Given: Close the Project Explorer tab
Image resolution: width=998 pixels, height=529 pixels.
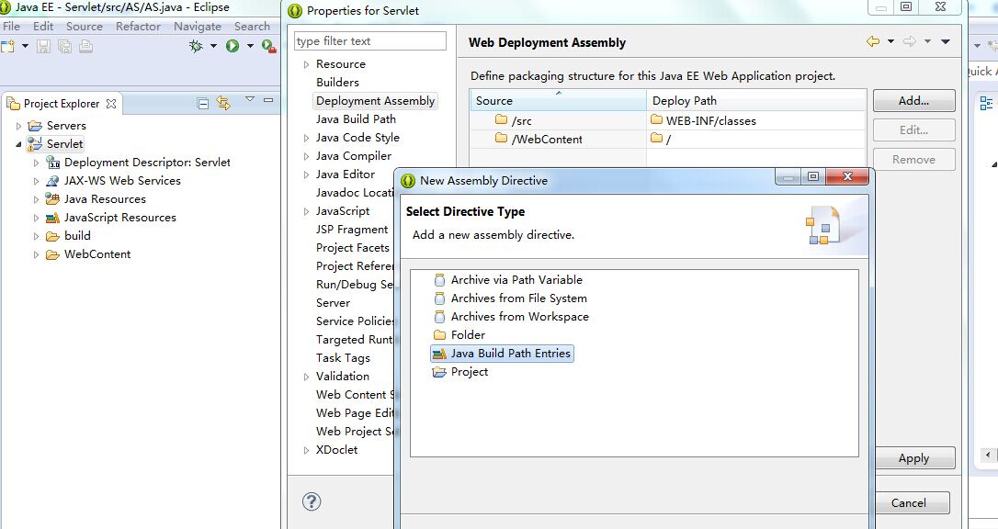Looking at the screenshot, I should click(111, 104).
